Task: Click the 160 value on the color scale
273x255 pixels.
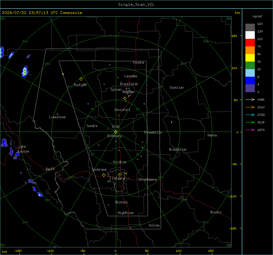Action: click(x=260, y=24)
